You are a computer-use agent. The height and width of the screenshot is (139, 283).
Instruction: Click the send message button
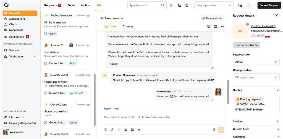(x=221, y=130)
